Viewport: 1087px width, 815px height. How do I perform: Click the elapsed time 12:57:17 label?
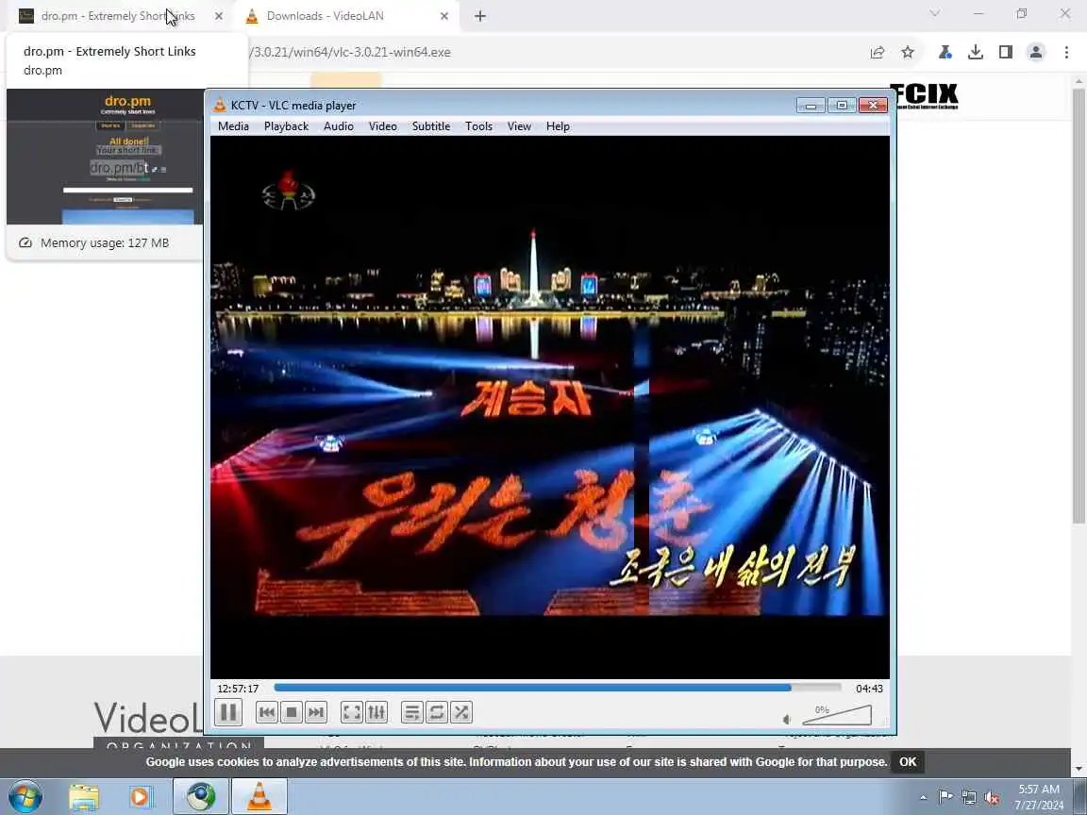(x=238, y=689)
